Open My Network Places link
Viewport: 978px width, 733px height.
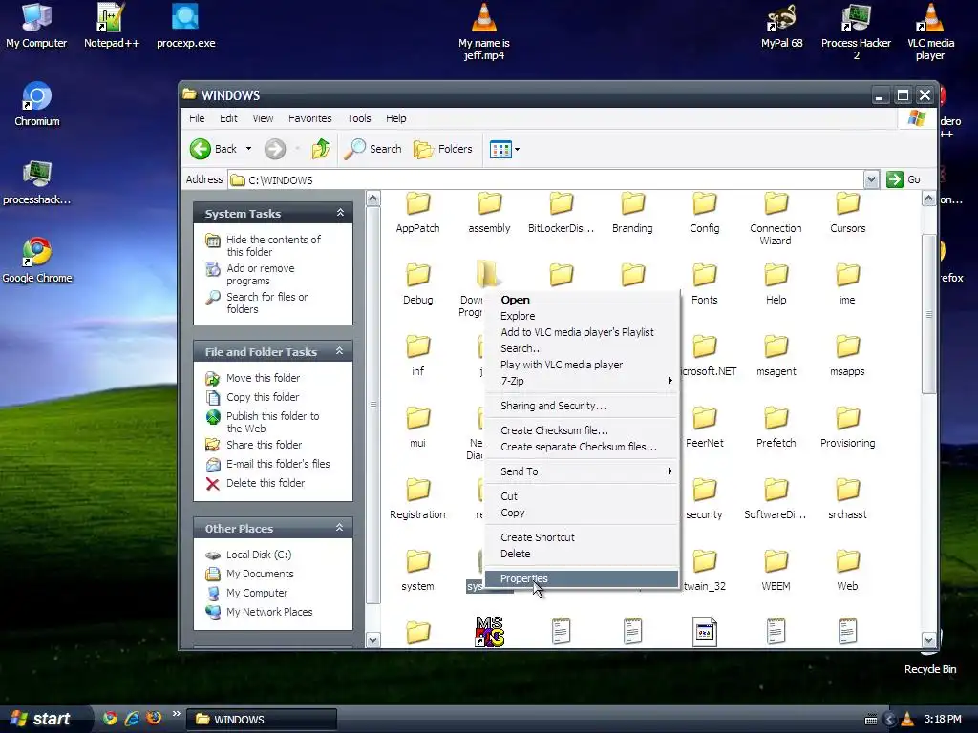coord(268,612)
